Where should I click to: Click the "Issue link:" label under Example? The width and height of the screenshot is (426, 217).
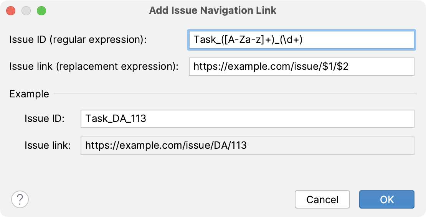47,146
